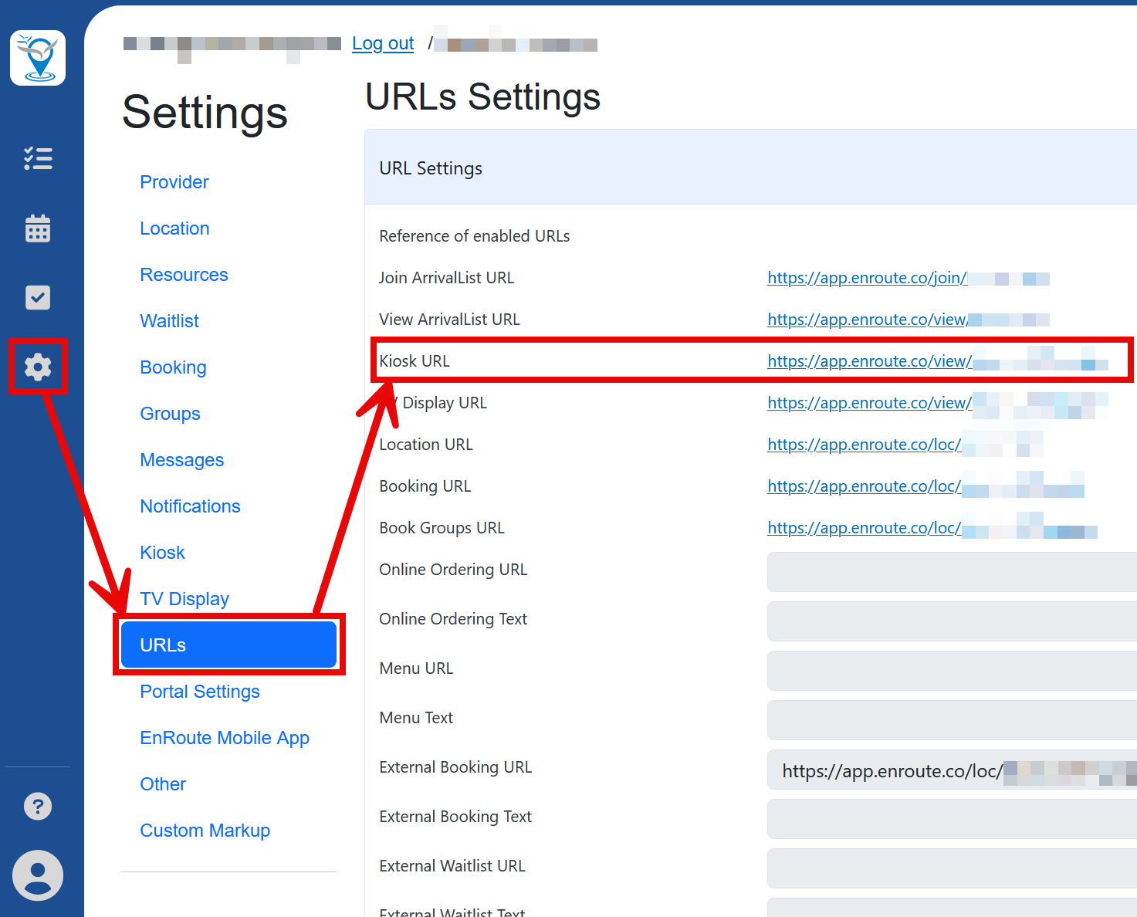Click the 'Join ArrivalList URL' label
The width and height of the screenshot is (1137, 917).
click(x=446, y=278)
